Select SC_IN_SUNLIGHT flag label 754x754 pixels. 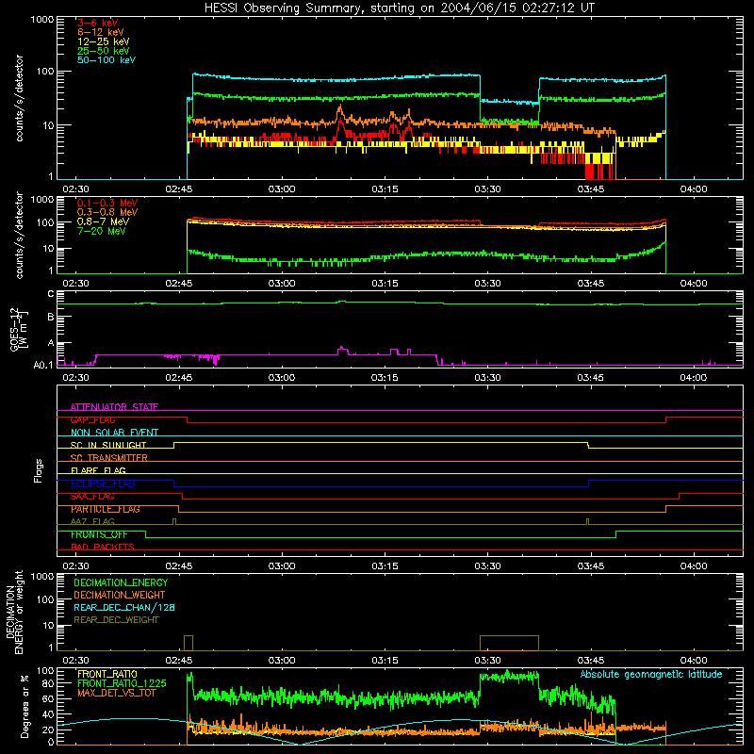pyautogui.click(x=108, y=445)
